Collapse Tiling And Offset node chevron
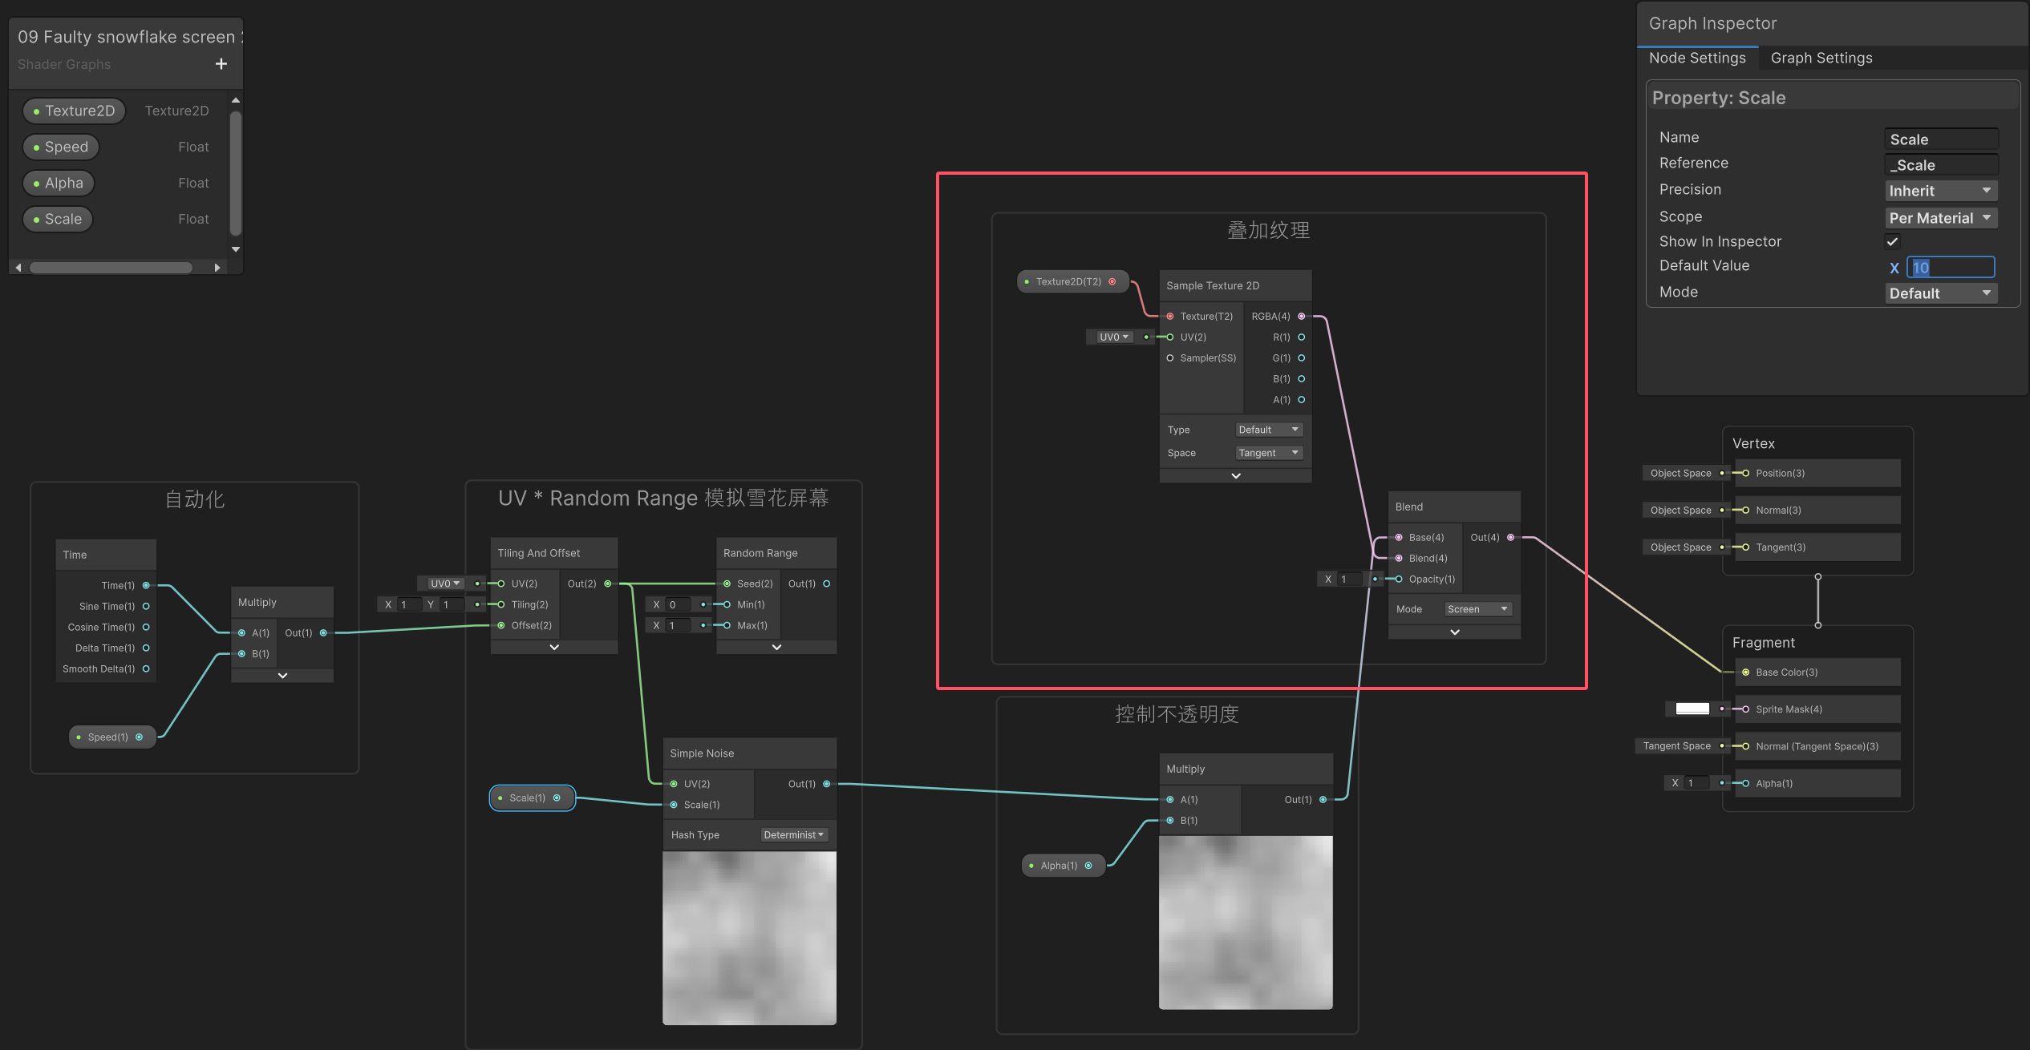This screenshot has height=1050, width=2030. (554, 647)
